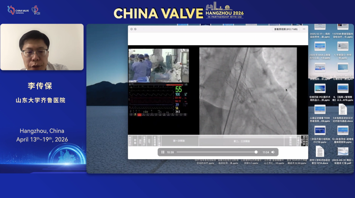Open the three-dots more options menu

pos(304,29)
